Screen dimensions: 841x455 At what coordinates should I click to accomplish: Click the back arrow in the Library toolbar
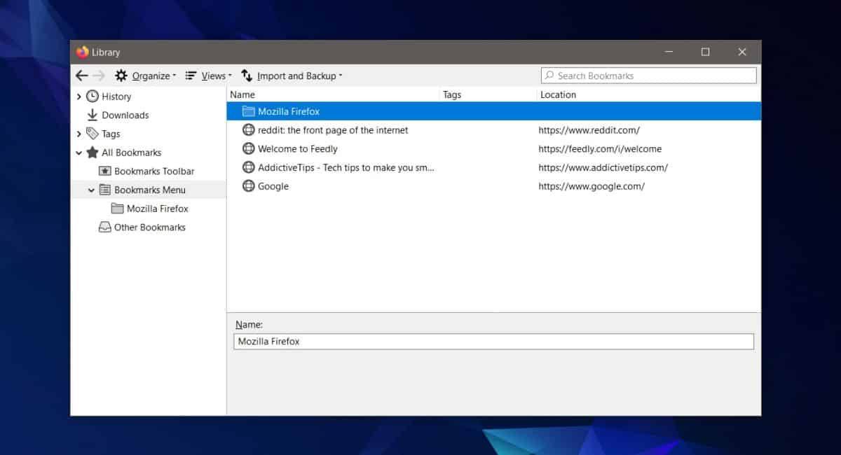(82, 76)
